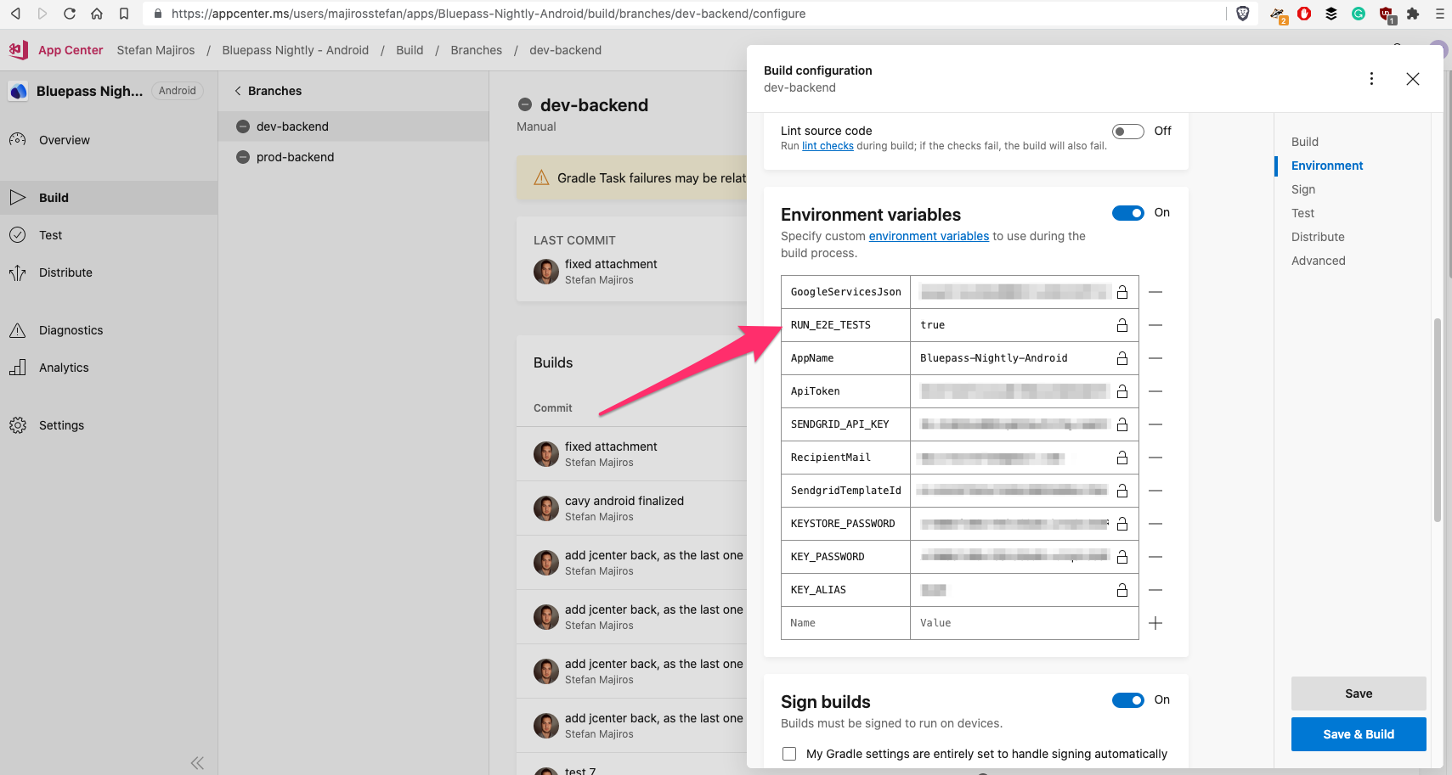Open the lint checks link
Screen dimensions: 1452x775
[x=828, y=146]
